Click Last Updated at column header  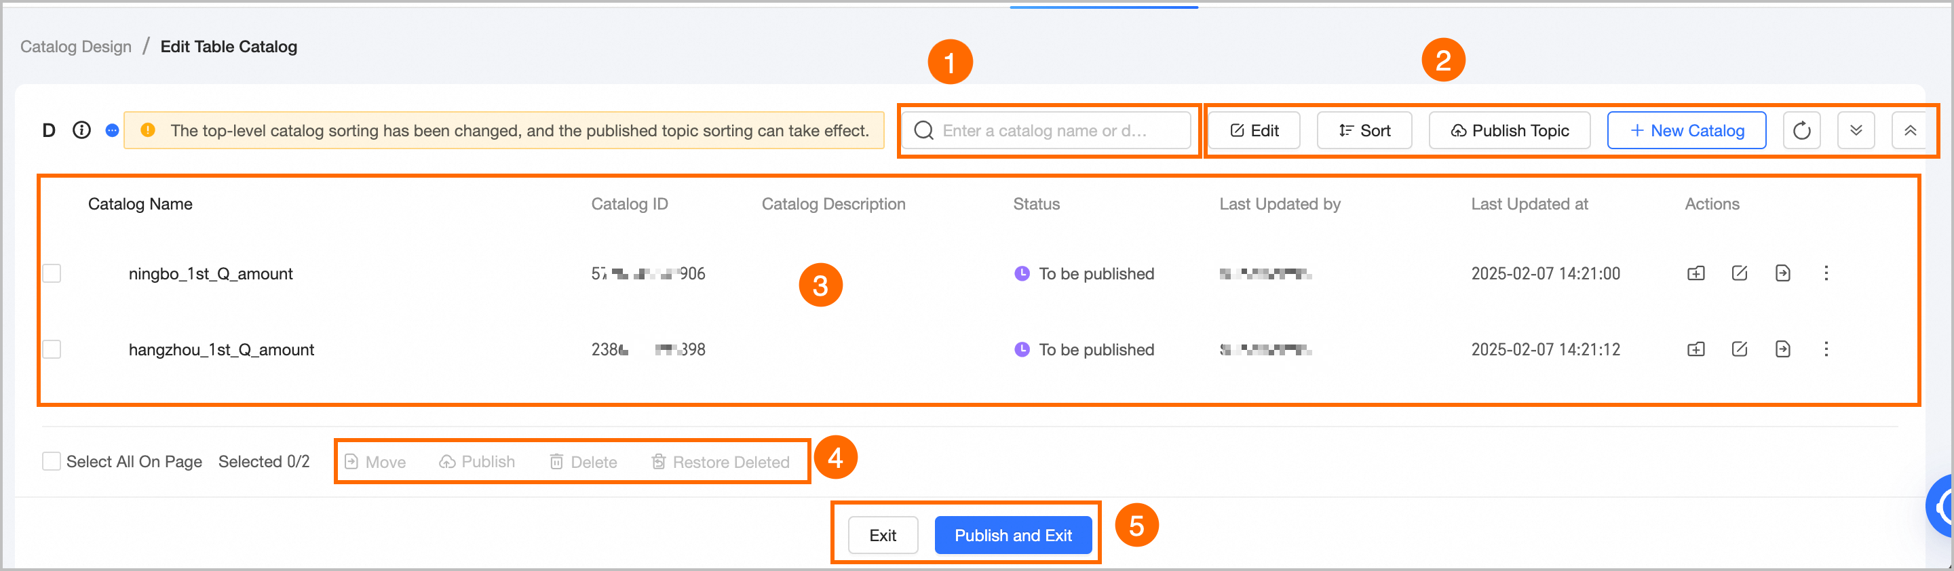1529,204
